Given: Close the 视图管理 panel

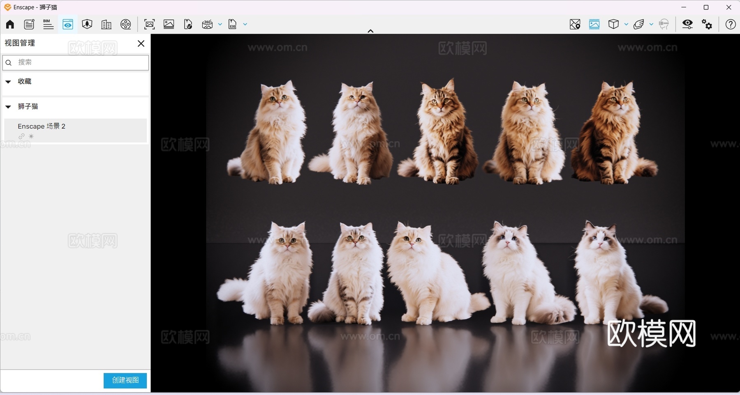Looking at the screenshot, I should (x=141, y=44).
